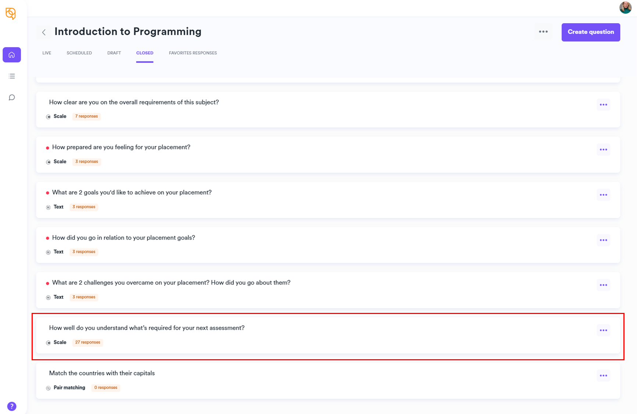Viewport: 637px width, 414px height.
Task: Click the 7 responses badge
Action: 86,117
